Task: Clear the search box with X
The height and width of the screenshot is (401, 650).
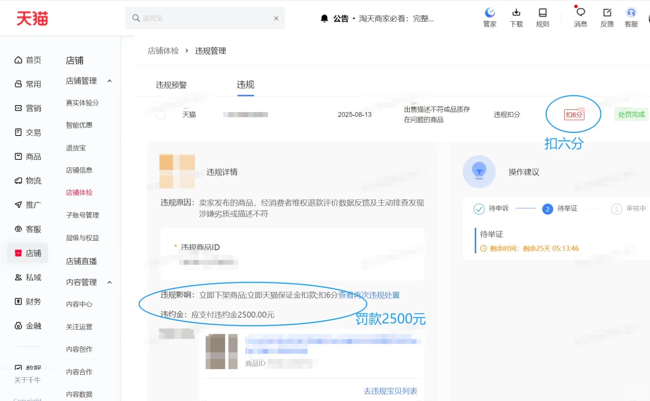Action: click(x=276, y=18)
